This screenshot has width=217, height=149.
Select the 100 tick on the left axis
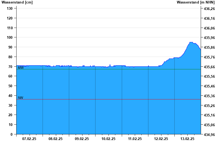(x=10, y=37)
